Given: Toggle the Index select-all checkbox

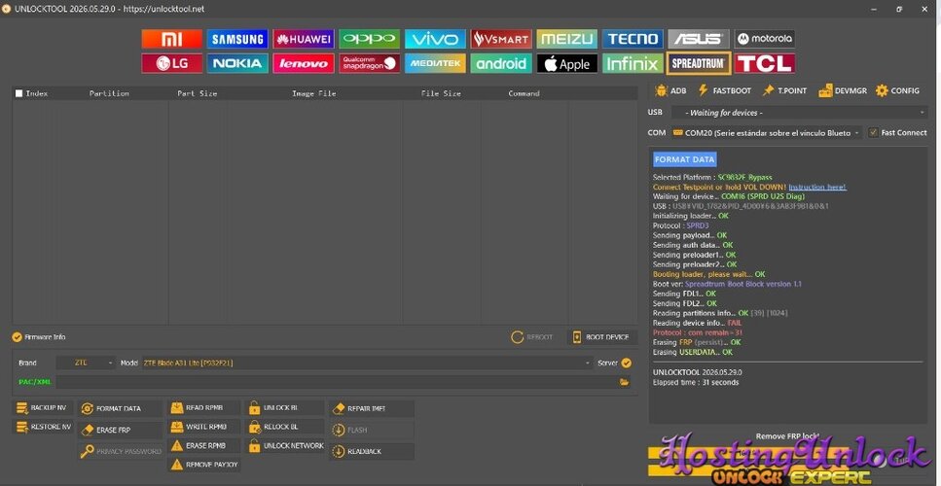Looking at the screenshot, I should click(x=19, y=93).
